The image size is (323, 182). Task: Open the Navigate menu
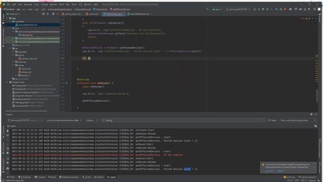point(28,5)
